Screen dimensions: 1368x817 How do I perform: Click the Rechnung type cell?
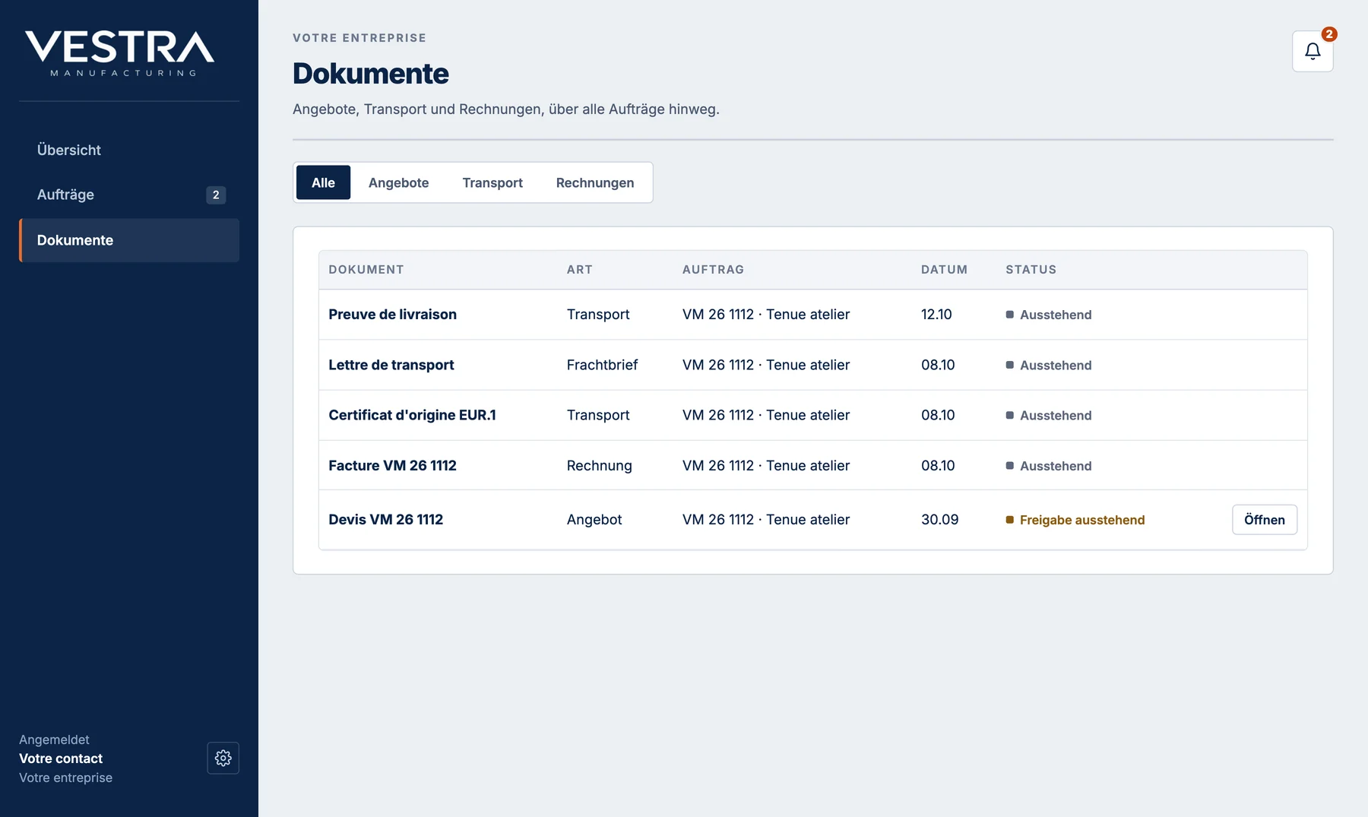click(600, 466)
